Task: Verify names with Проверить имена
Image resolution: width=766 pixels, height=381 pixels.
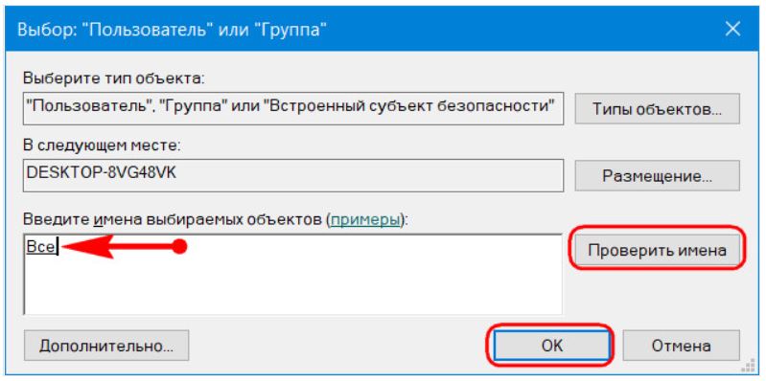Action: [657, 250]
